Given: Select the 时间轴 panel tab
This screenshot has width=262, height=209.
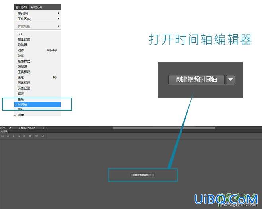Looking at the screenshot, I should click(4, 131).
